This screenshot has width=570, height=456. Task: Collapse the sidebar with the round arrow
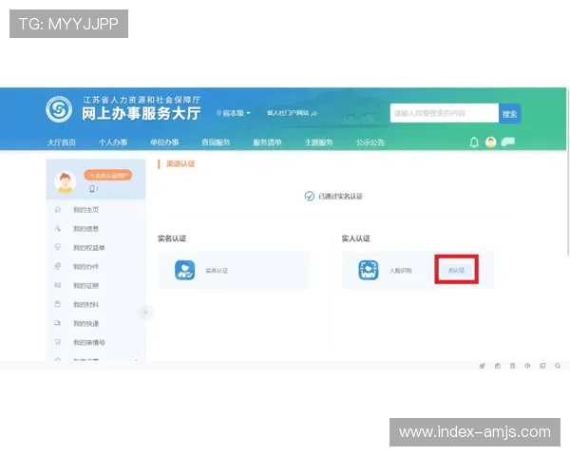click(x=145, y=313)
